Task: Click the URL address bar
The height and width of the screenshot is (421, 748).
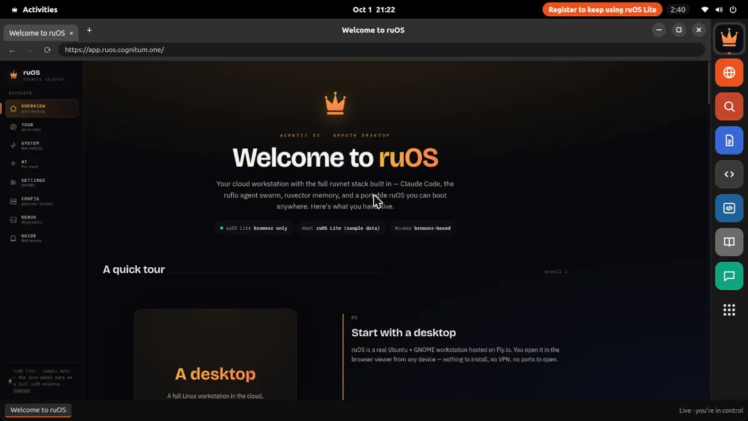Action: click(x=381, y=50)
